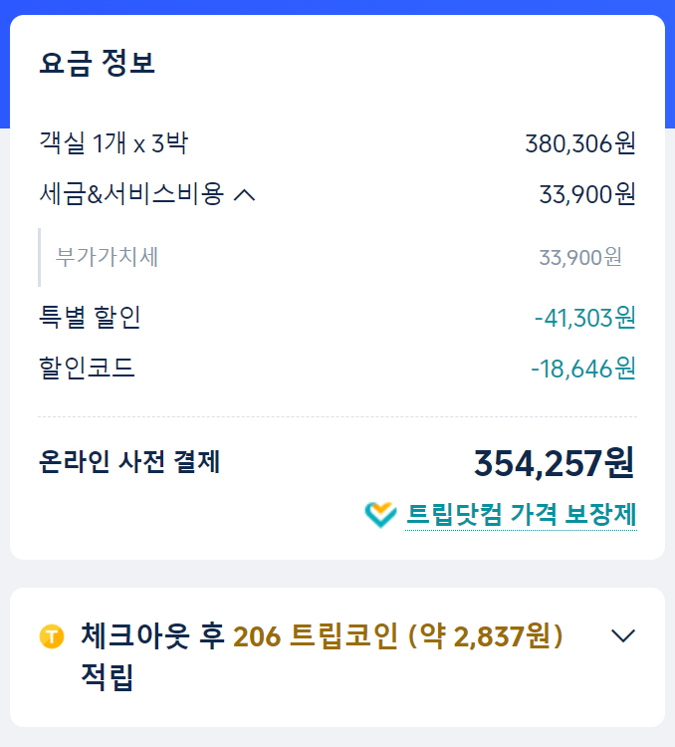Select the 354,257원 total payment amount
This screenshot has width=675, height=747.
tap(554, 463)
